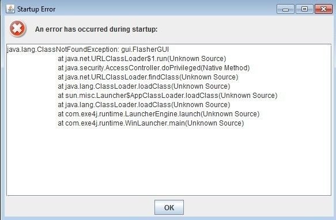The image size is (336, 220).
Task: Click the 'Startup Error' title bar text
Action: [x=36, y=9]
